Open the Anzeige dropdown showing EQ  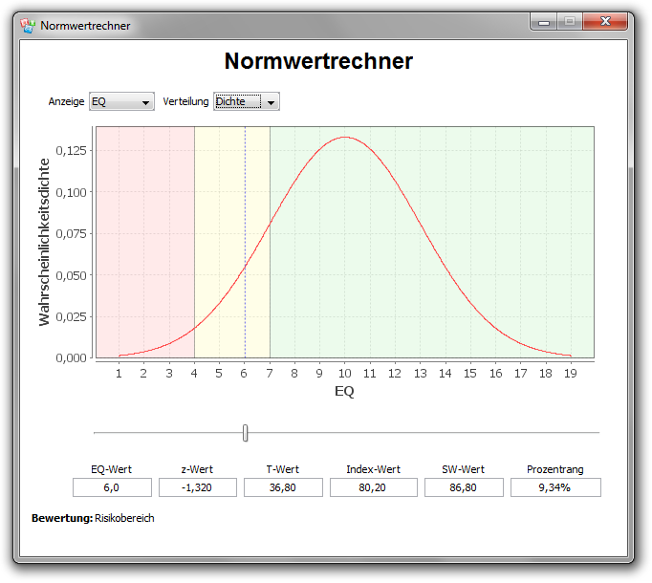coord(120,102)
